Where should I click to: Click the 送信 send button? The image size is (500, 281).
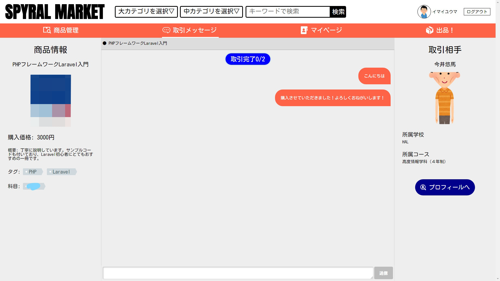click(x=383, y=273)
